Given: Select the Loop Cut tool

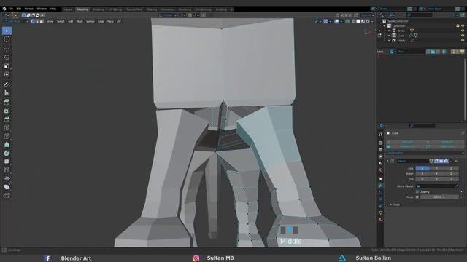Looking at the screenshot, I should [x=7, y=128].
